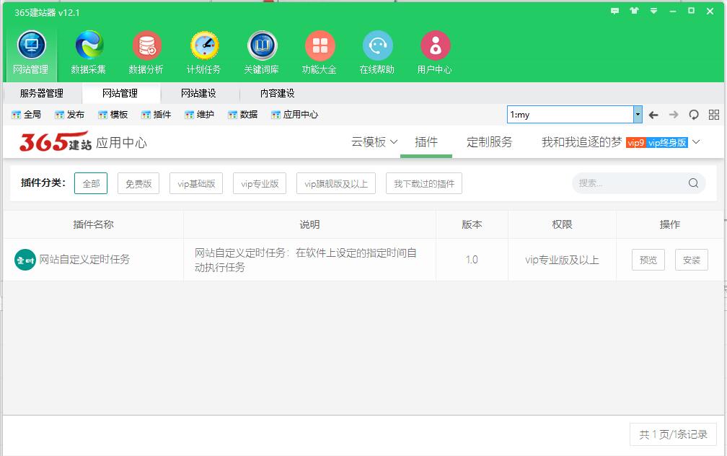Click the 说明 column header
727x456 pixels.
tap(309, 224)
